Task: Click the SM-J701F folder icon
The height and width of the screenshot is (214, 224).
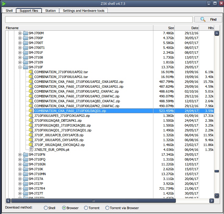Action: (x=26, y=53)
